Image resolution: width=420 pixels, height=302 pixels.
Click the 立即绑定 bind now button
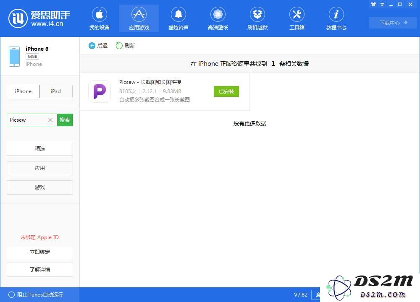40,252
